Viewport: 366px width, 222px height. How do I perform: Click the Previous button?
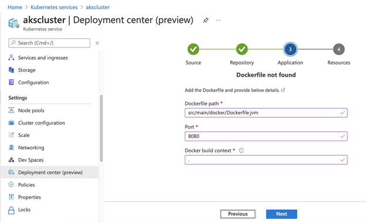tap(238, 214)
